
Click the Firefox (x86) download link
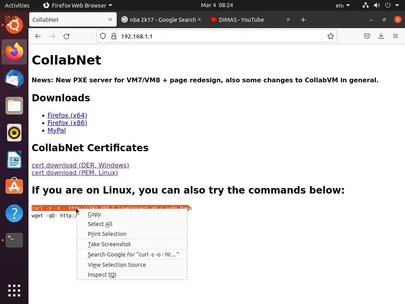(x=67, y=123)
